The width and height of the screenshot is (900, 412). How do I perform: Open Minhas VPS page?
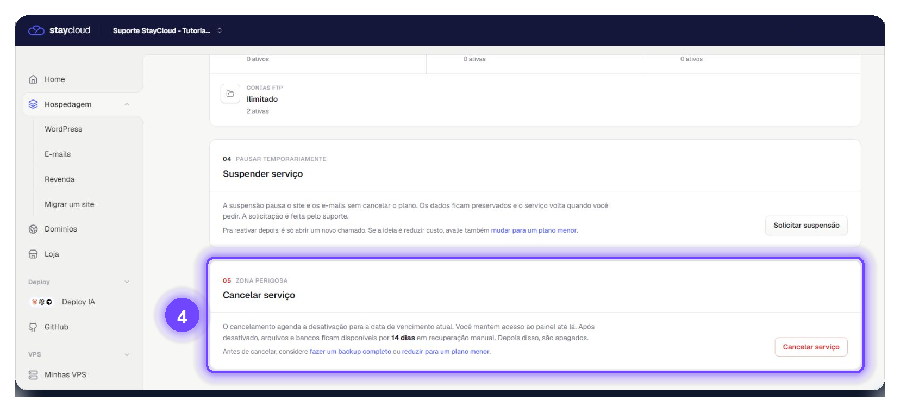click(x=65, y=375)
